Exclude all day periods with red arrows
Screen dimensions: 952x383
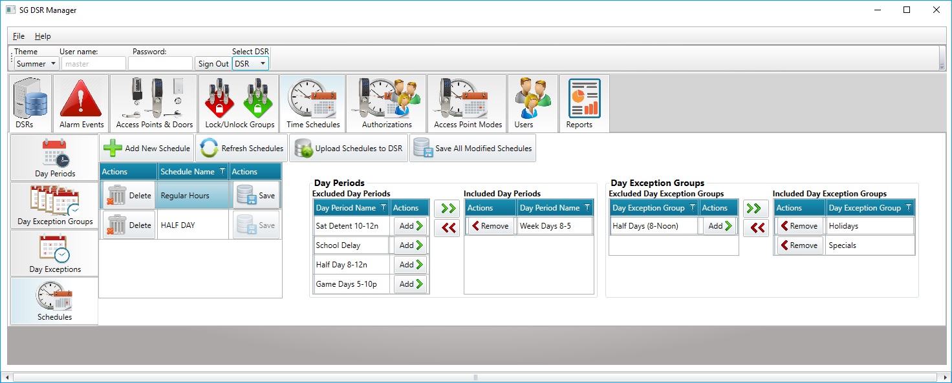tap(447, 227)
